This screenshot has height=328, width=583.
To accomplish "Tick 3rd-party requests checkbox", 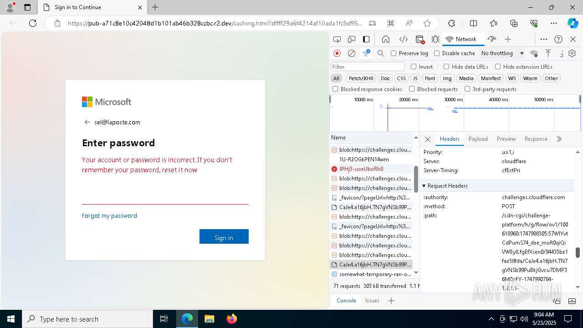I will pyautogui.click(x=467, y=89).
